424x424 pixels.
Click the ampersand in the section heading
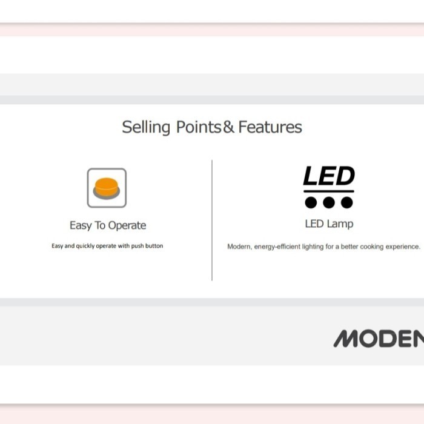229,127
